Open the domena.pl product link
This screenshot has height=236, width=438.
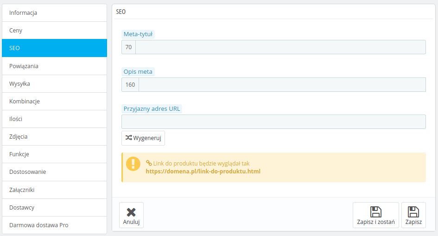[203, 171]
